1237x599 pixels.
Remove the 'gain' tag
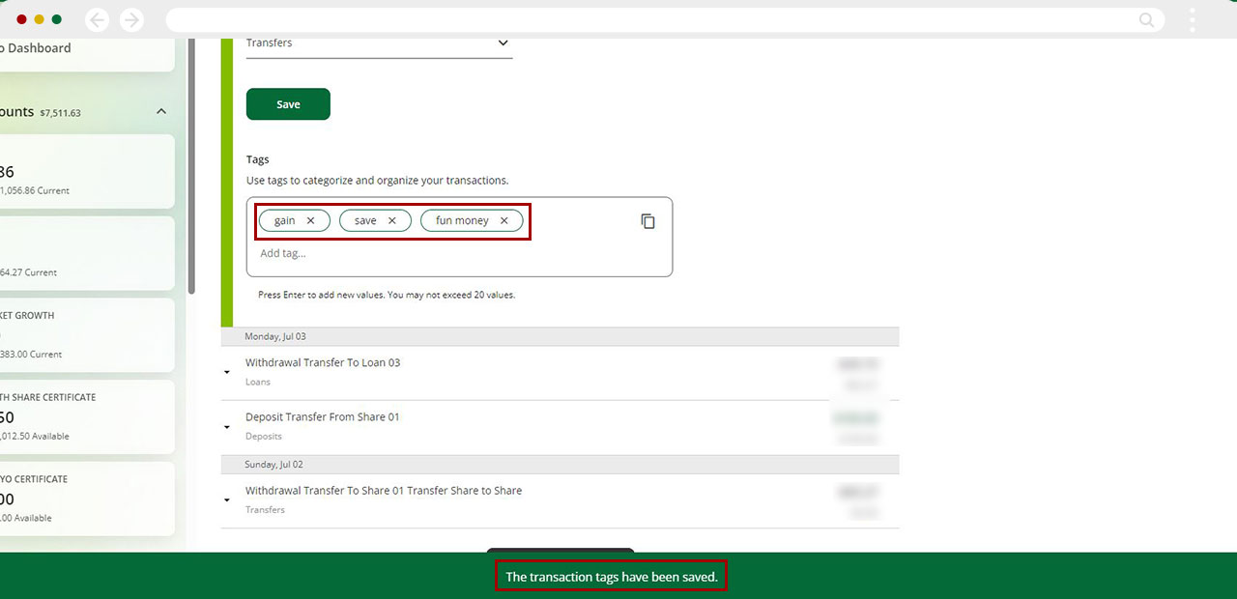(310, 221)
